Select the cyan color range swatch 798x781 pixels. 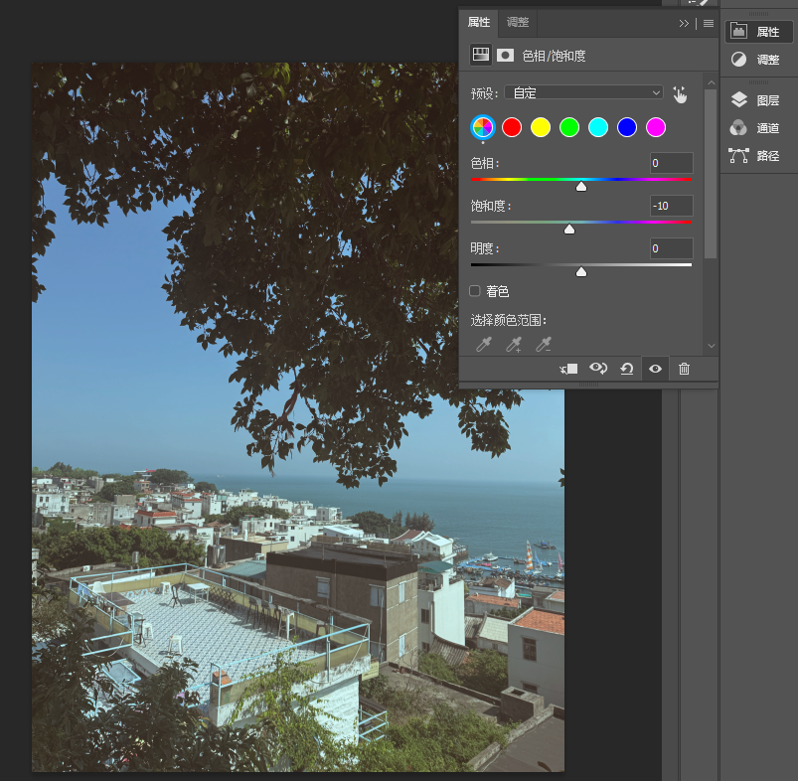tap(598, 127)
